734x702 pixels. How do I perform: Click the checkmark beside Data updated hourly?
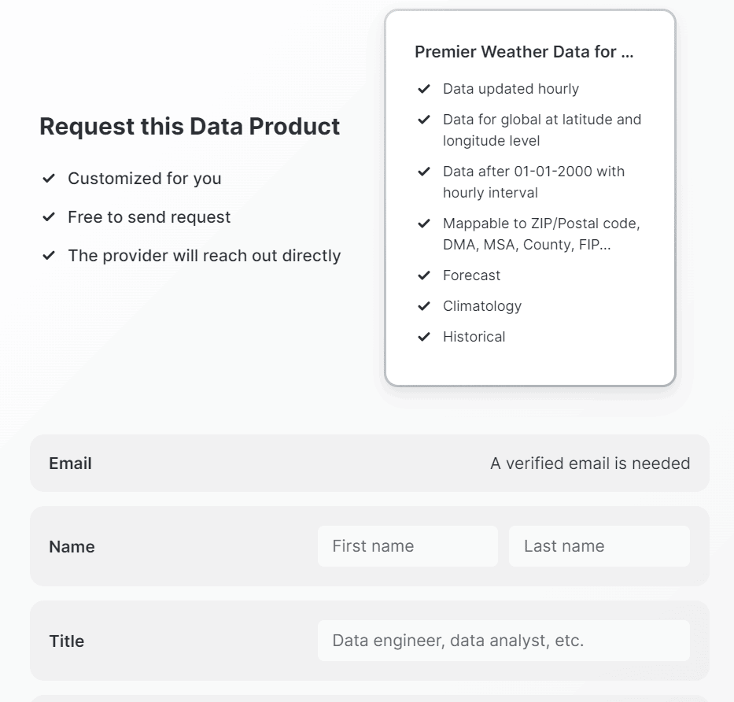(x=423, y=88)
